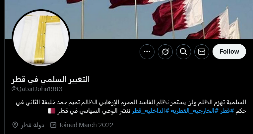Click the Joined March 2022 text

tap(86, 125)
